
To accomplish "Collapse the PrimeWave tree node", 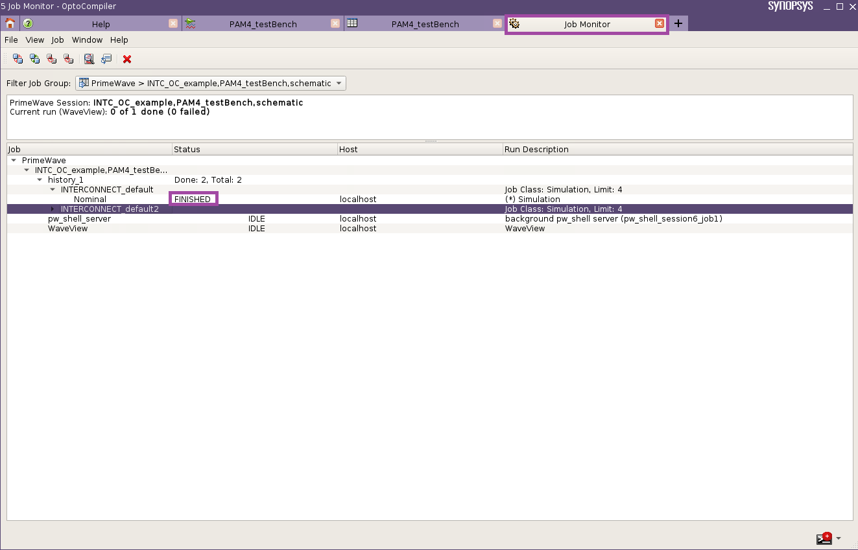I will click(14, 160).
